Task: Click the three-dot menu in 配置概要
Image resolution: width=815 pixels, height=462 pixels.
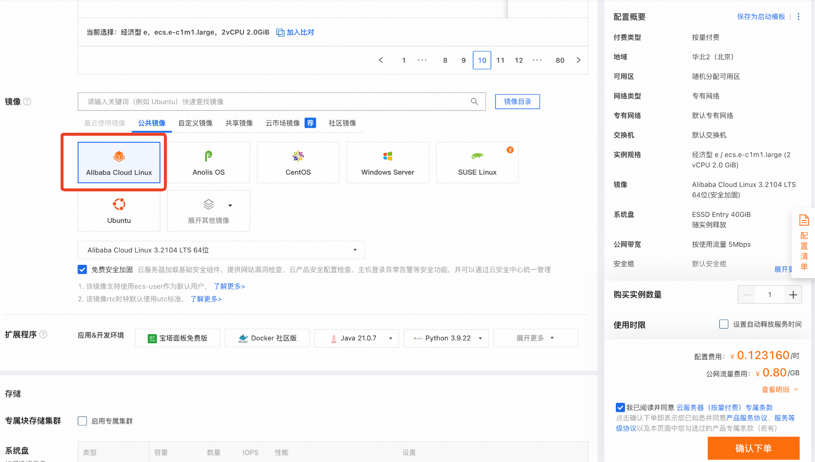Action: 798,17
